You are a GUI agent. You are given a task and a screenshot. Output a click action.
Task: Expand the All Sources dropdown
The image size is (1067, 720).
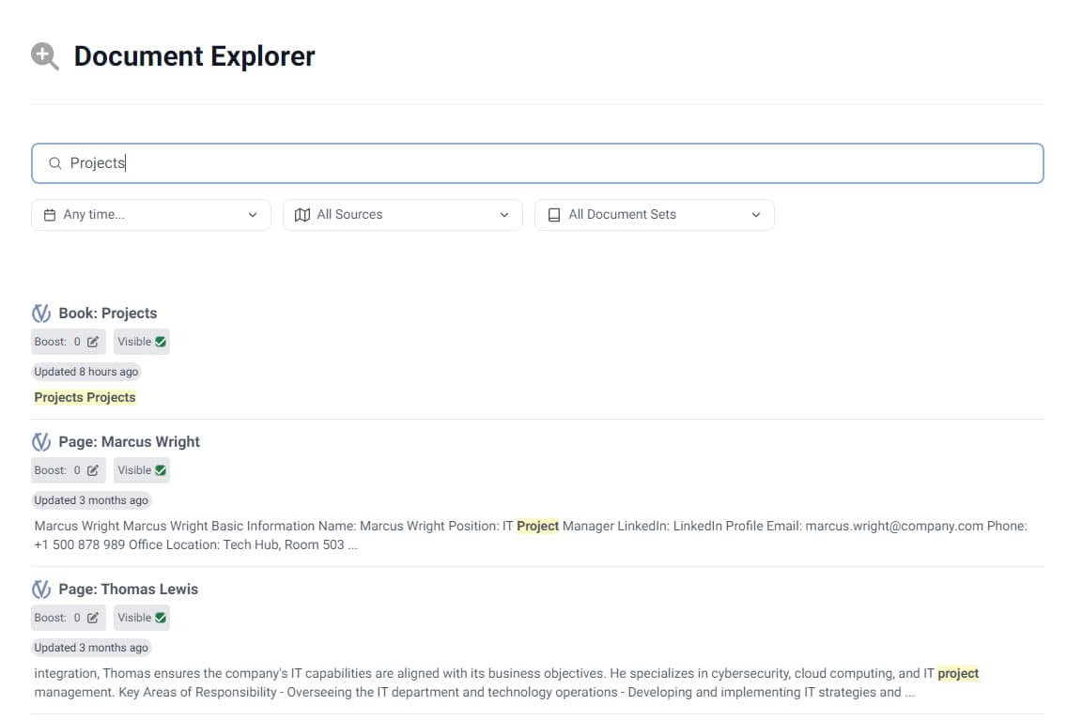(402, 215)
